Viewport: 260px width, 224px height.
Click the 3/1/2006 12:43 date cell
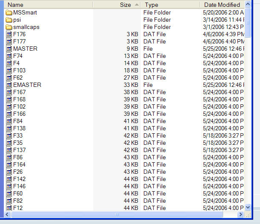pos(223,27)
